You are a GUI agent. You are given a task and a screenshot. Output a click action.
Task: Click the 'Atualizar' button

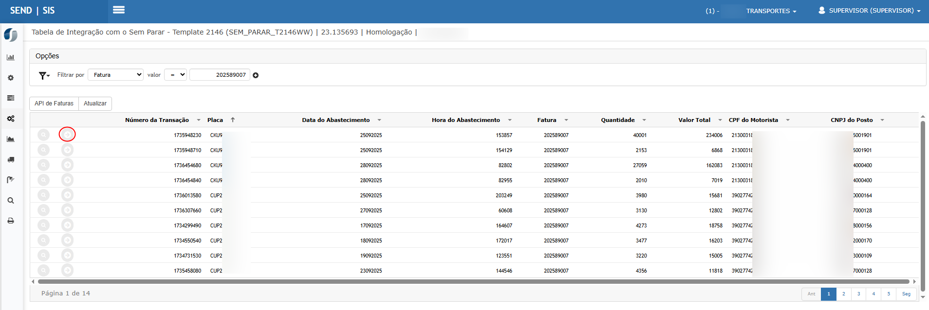pos(95,103)
